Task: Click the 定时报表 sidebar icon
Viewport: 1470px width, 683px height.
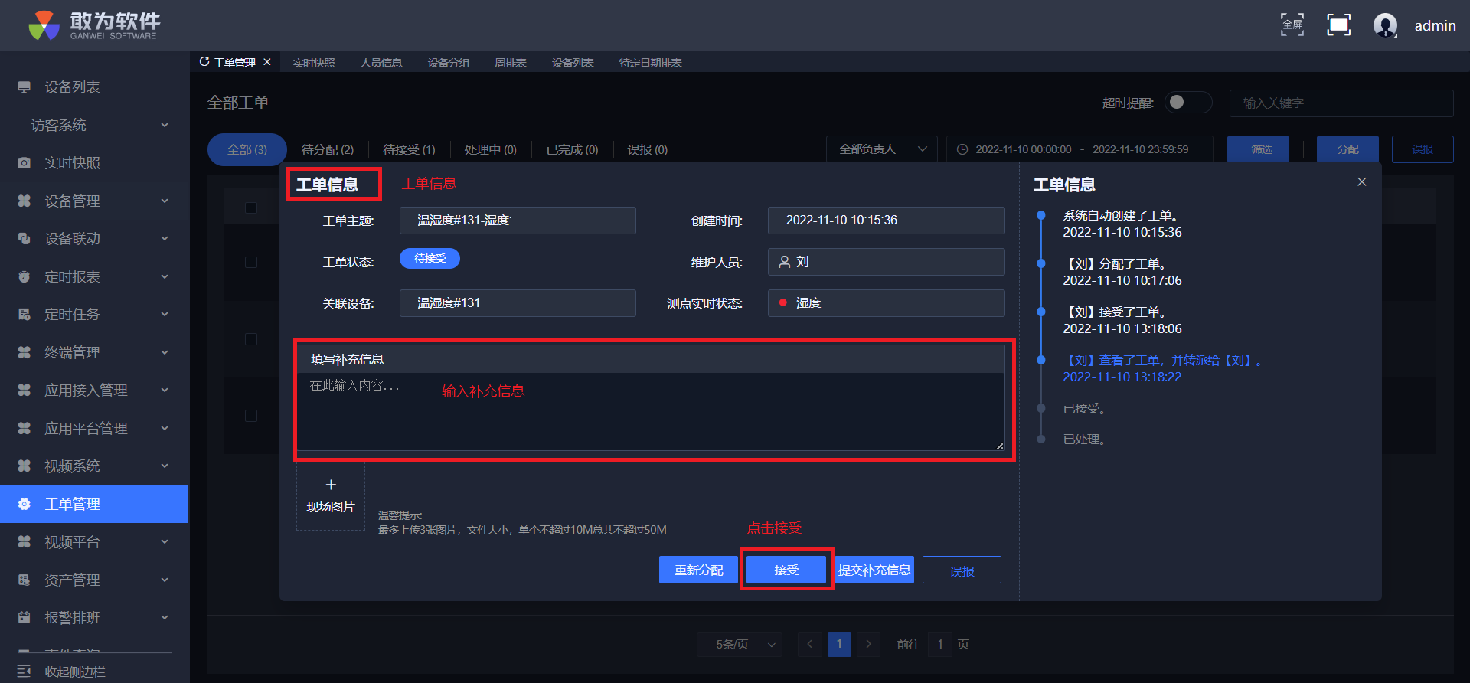Action: tap(24, 276)
